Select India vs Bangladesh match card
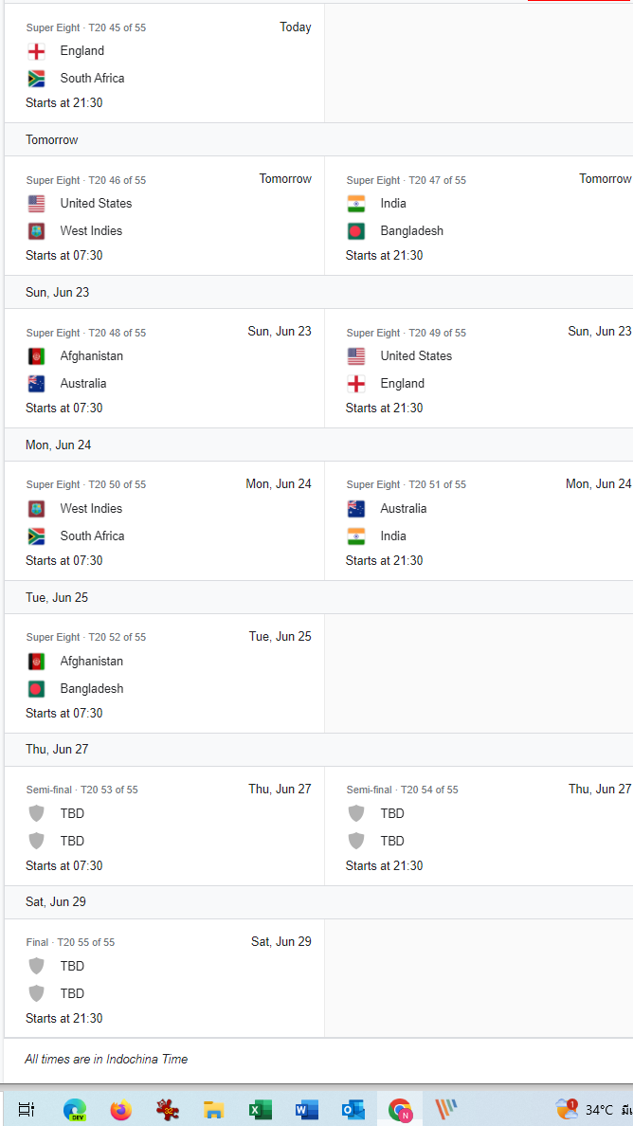 [483, 217]
